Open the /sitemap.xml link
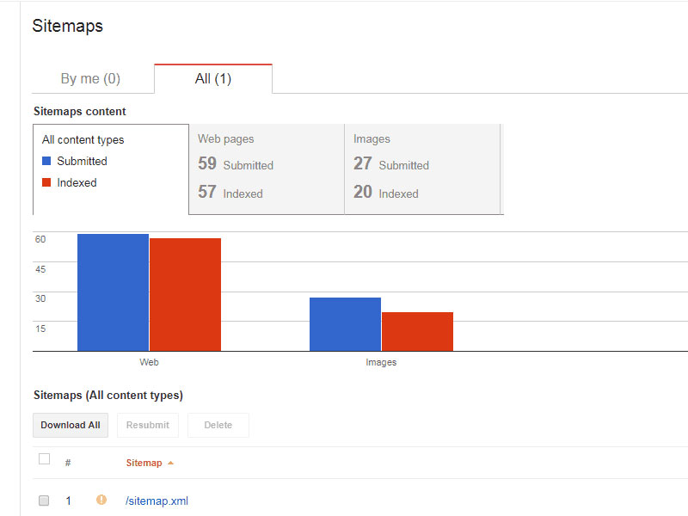688x516 pixels. (x=157, y=501)
